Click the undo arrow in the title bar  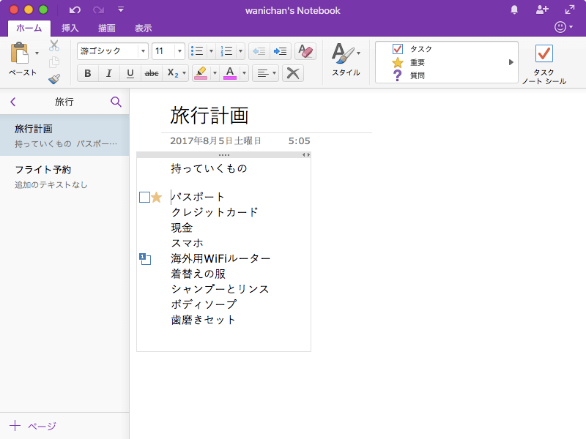point(75,10)
